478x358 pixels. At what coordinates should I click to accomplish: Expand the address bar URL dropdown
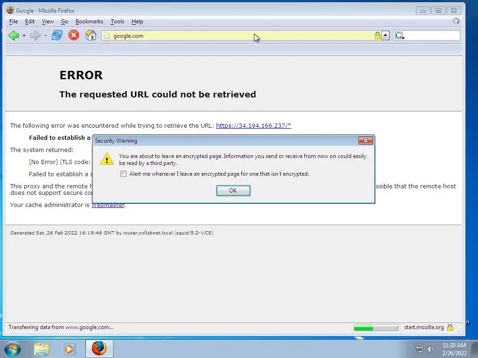click(385, 35)
